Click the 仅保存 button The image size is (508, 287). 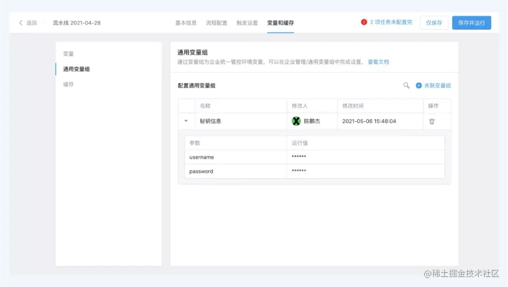click(434, 23)
